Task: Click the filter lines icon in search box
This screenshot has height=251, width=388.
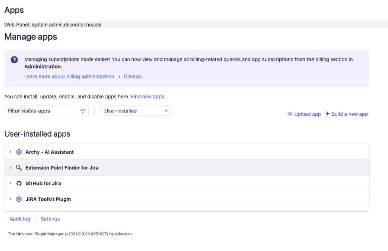Action: tap(83, 111)
